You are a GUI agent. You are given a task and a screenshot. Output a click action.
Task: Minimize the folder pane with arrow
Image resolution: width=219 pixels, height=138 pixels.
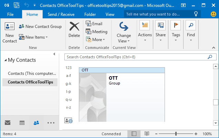point(54,54)
